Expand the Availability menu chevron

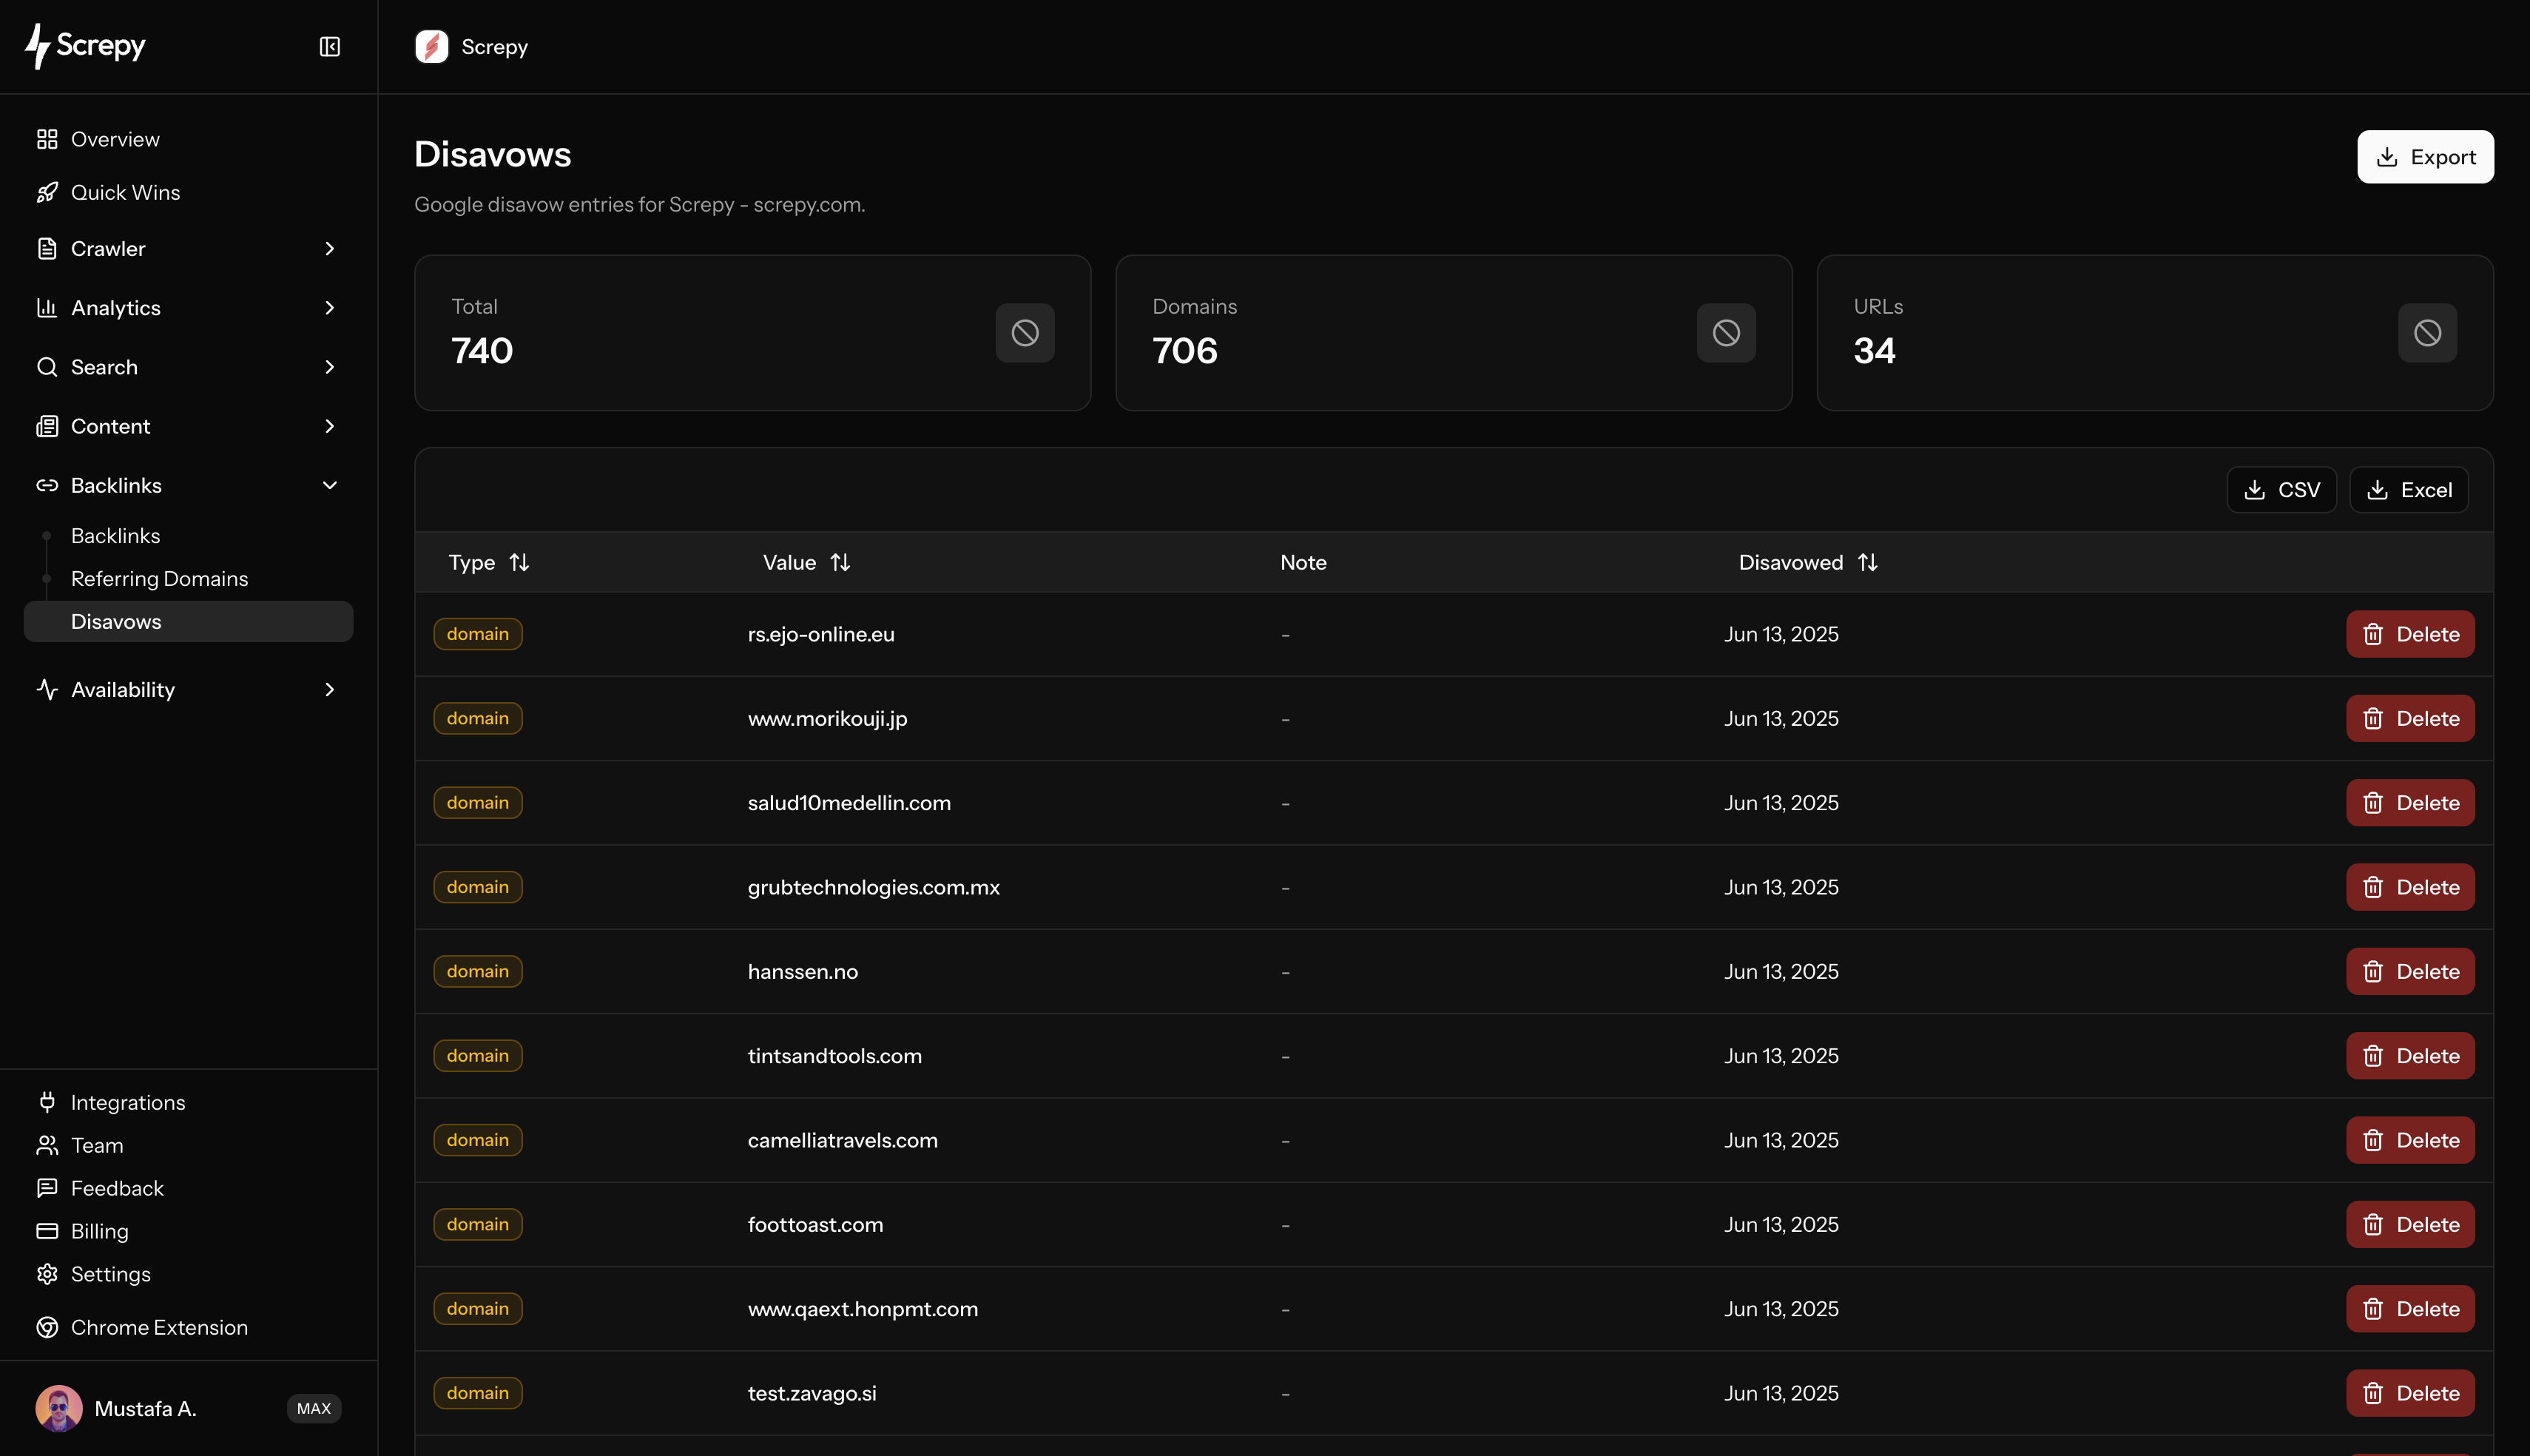[330, 689]
